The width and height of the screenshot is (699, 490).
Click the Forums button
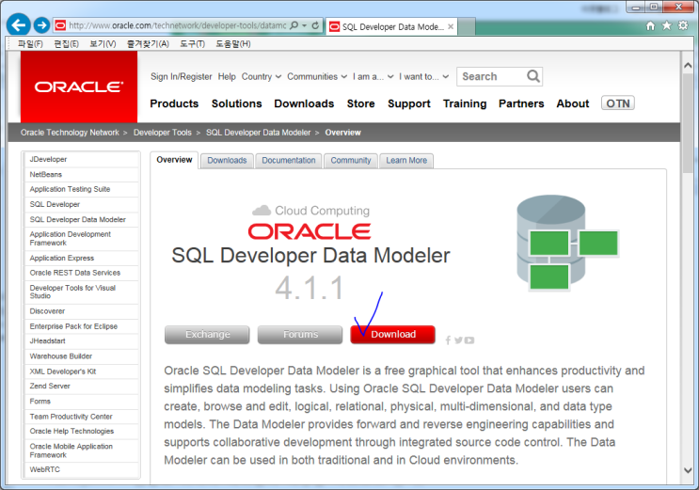click(x=300, y=335)
